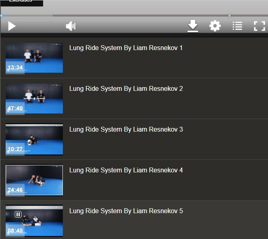Open the settings gear menu
This screenshot has height=239, width=268.
click(215, 26)
